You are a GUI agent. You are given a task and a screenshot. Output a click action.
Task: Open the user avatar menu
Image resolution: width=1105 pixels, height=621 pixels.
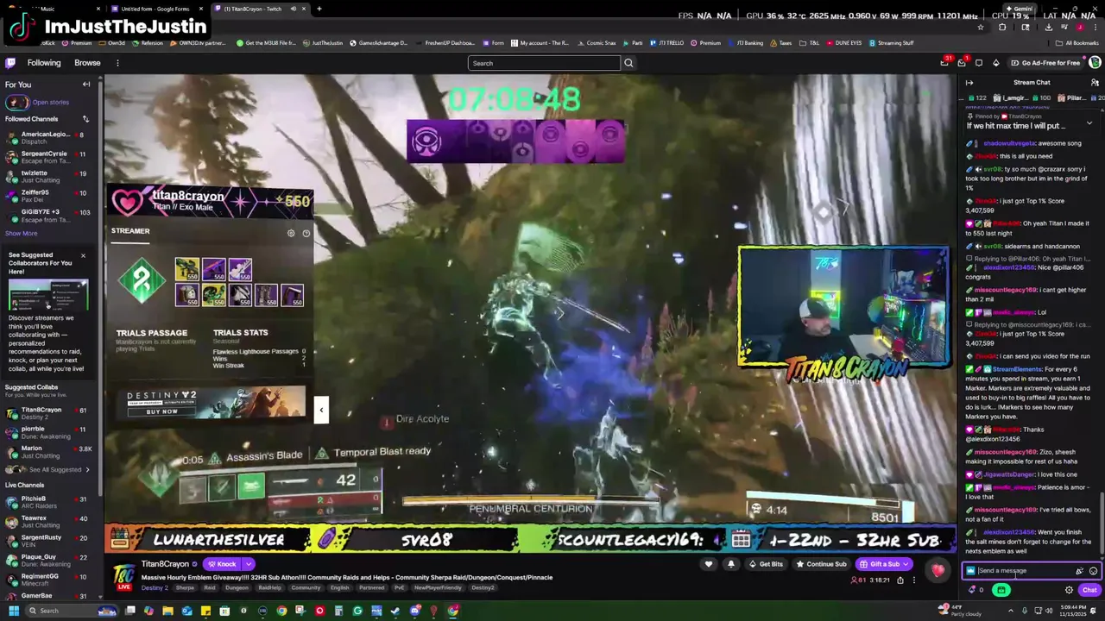pos(1095,63)
